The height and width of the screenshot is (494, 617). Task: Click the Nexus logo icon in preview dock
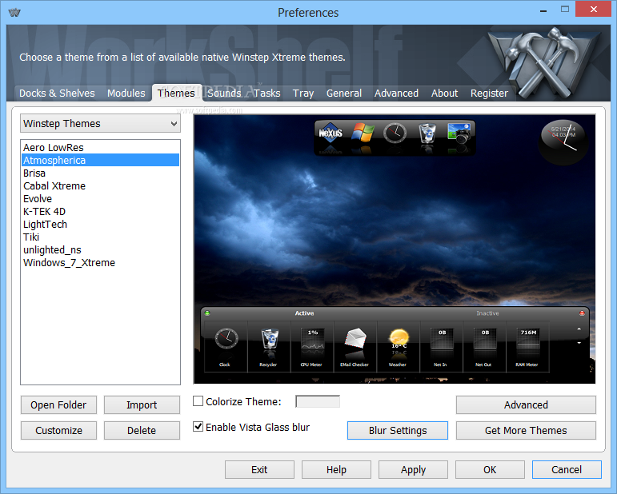pyautogui.click(x=331, y=133)
